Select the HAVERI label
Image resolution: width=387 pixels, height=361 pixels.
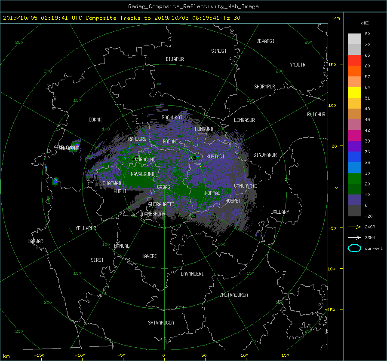coord(149,256)
